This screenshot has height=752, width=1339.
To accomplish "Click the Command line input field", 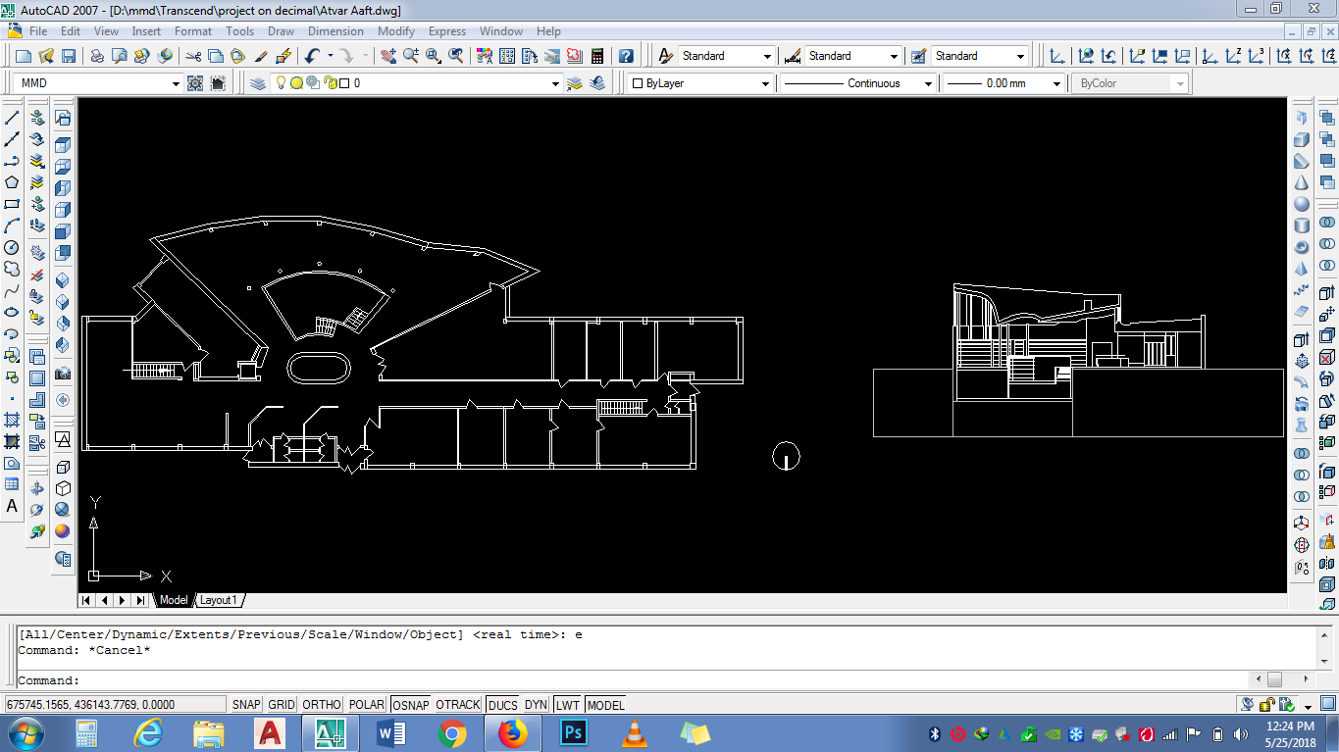I will pos(628,679).
